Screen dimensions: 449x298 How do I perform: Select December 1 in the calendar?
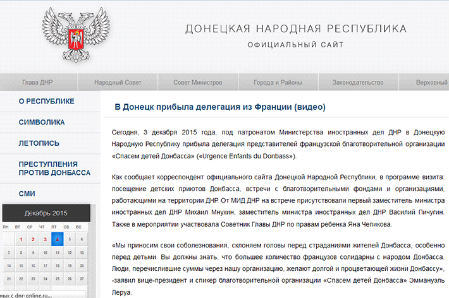tap(20, 239)
